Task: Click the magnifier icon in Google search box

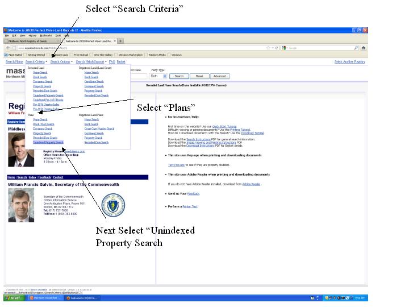Action: click(356, 48)
